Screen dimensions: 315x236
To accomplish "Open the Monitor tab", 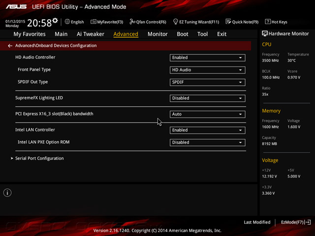I will coord(157,34).
